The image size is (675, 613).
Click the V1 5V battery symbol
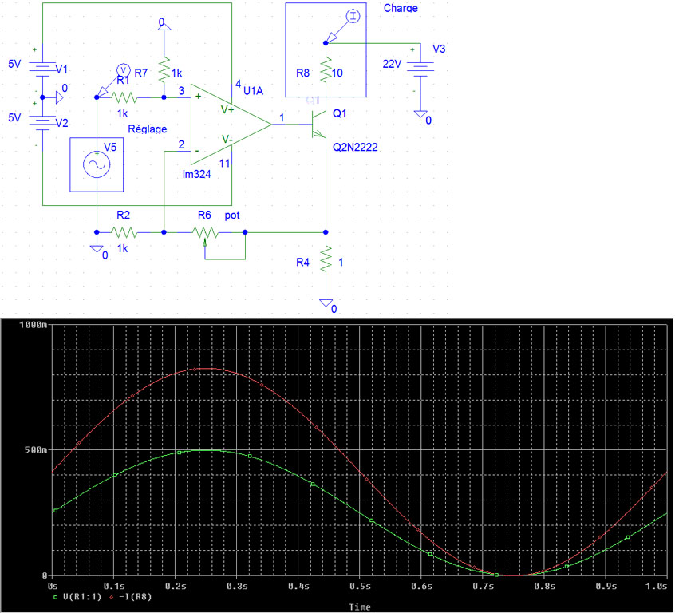pos(41,68)
